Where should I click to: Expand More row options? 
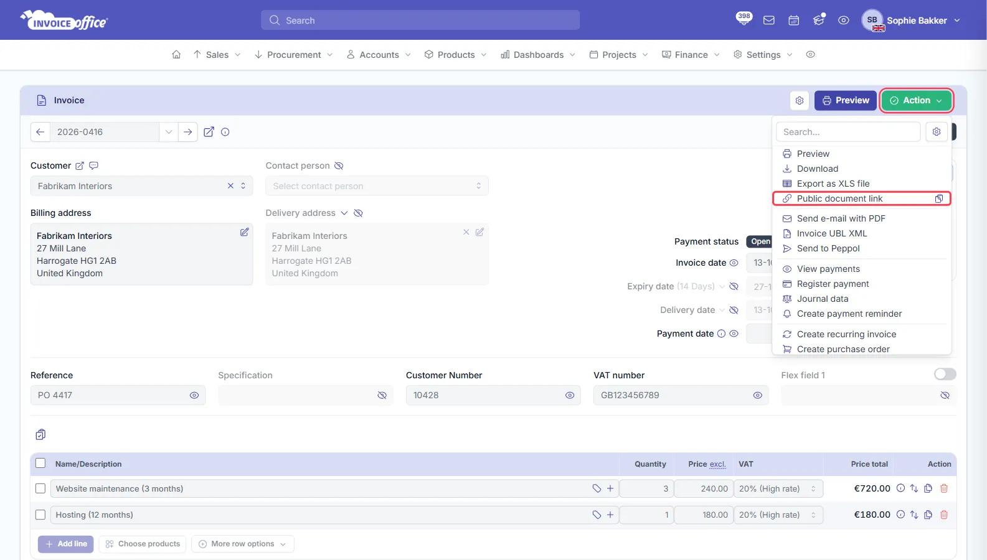click(243, 544)
